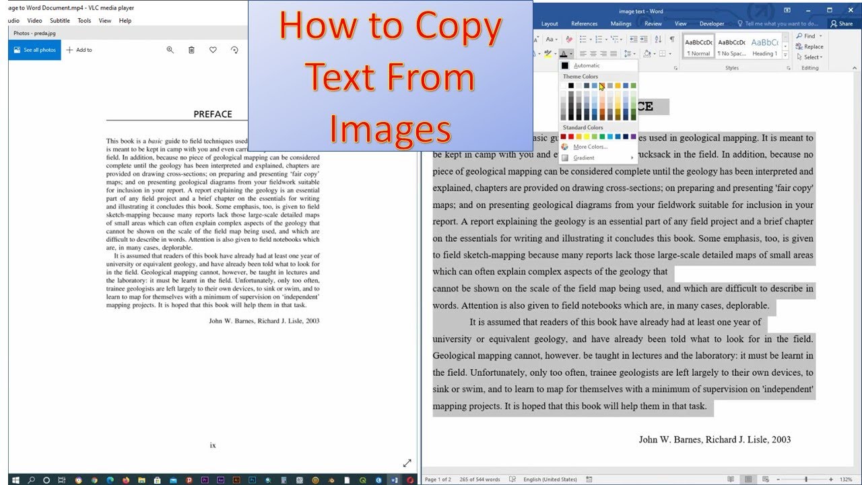Click the Numbering list icon
The width and height of the screenshot is (862, 485).
[599, 39]
